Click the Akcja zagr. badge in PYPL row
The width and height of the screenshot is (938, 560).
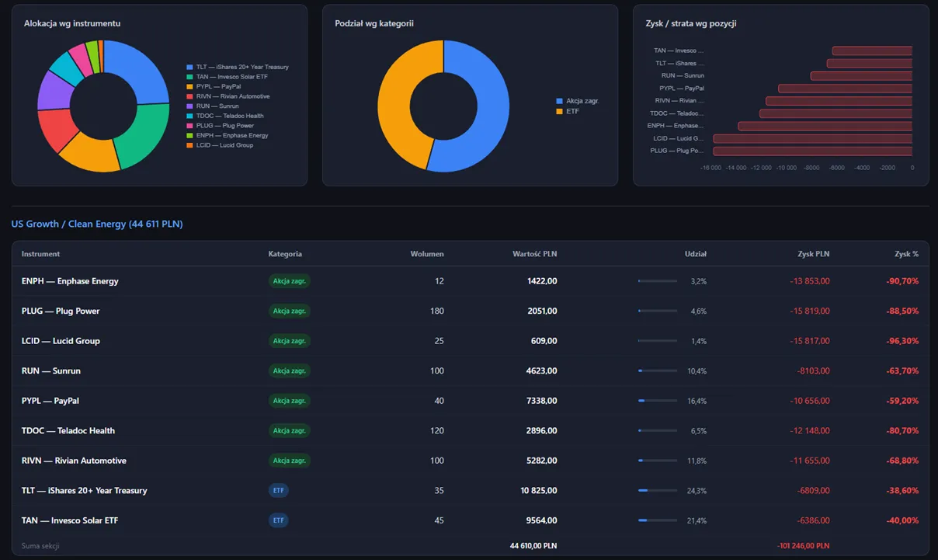[290, 401]
